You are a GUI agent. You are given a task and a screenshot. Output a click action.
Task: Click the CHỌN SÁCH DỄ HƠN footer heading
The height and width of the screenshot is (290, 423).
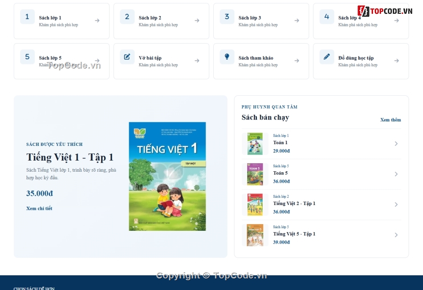34,288
